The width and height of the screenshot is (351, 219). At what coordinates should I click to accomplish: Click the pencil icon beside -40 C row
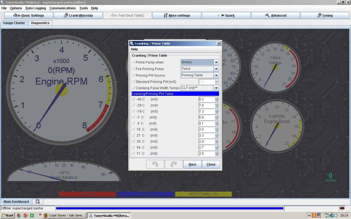pyautogui.click(x=133, y=99)
